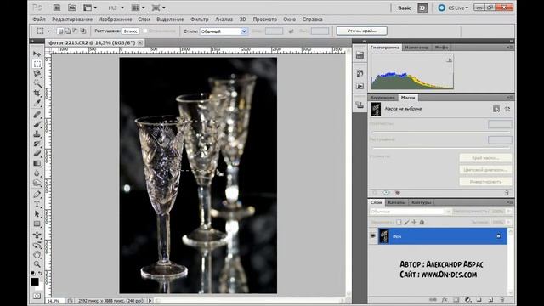Select the Hand tool
Viewport: 544px width, 306px height.
(37, 255)
